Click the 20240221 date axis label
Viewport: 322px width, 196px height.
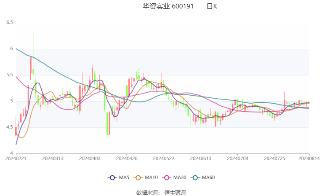click(x=16, y=158)
